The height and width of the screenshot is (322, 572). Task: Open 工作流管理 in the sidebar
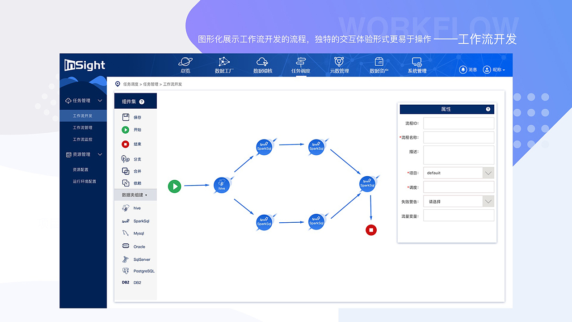pos(83,127)
